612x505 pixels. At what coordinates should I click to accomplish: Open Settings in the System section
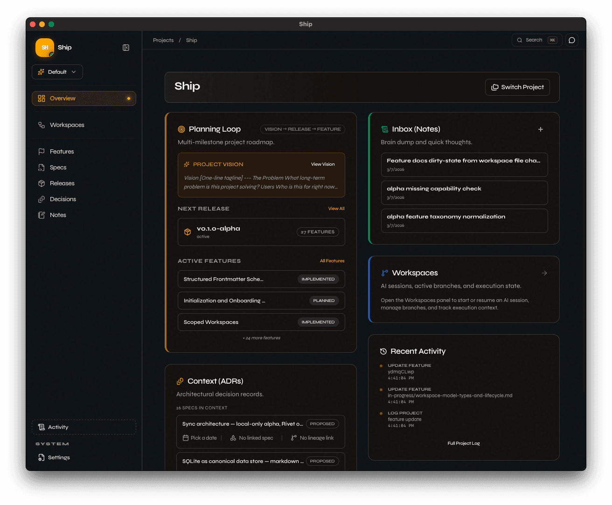click(x=59, y=457)
